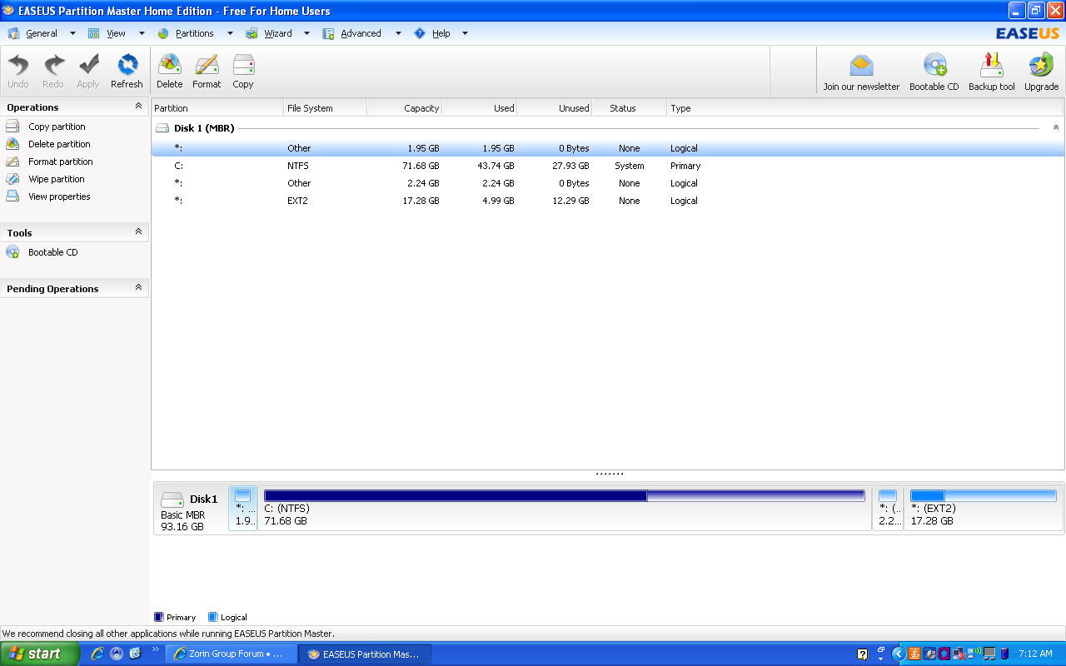
Task: Open the Wizard menu
Action: click(x=277, y=33)
